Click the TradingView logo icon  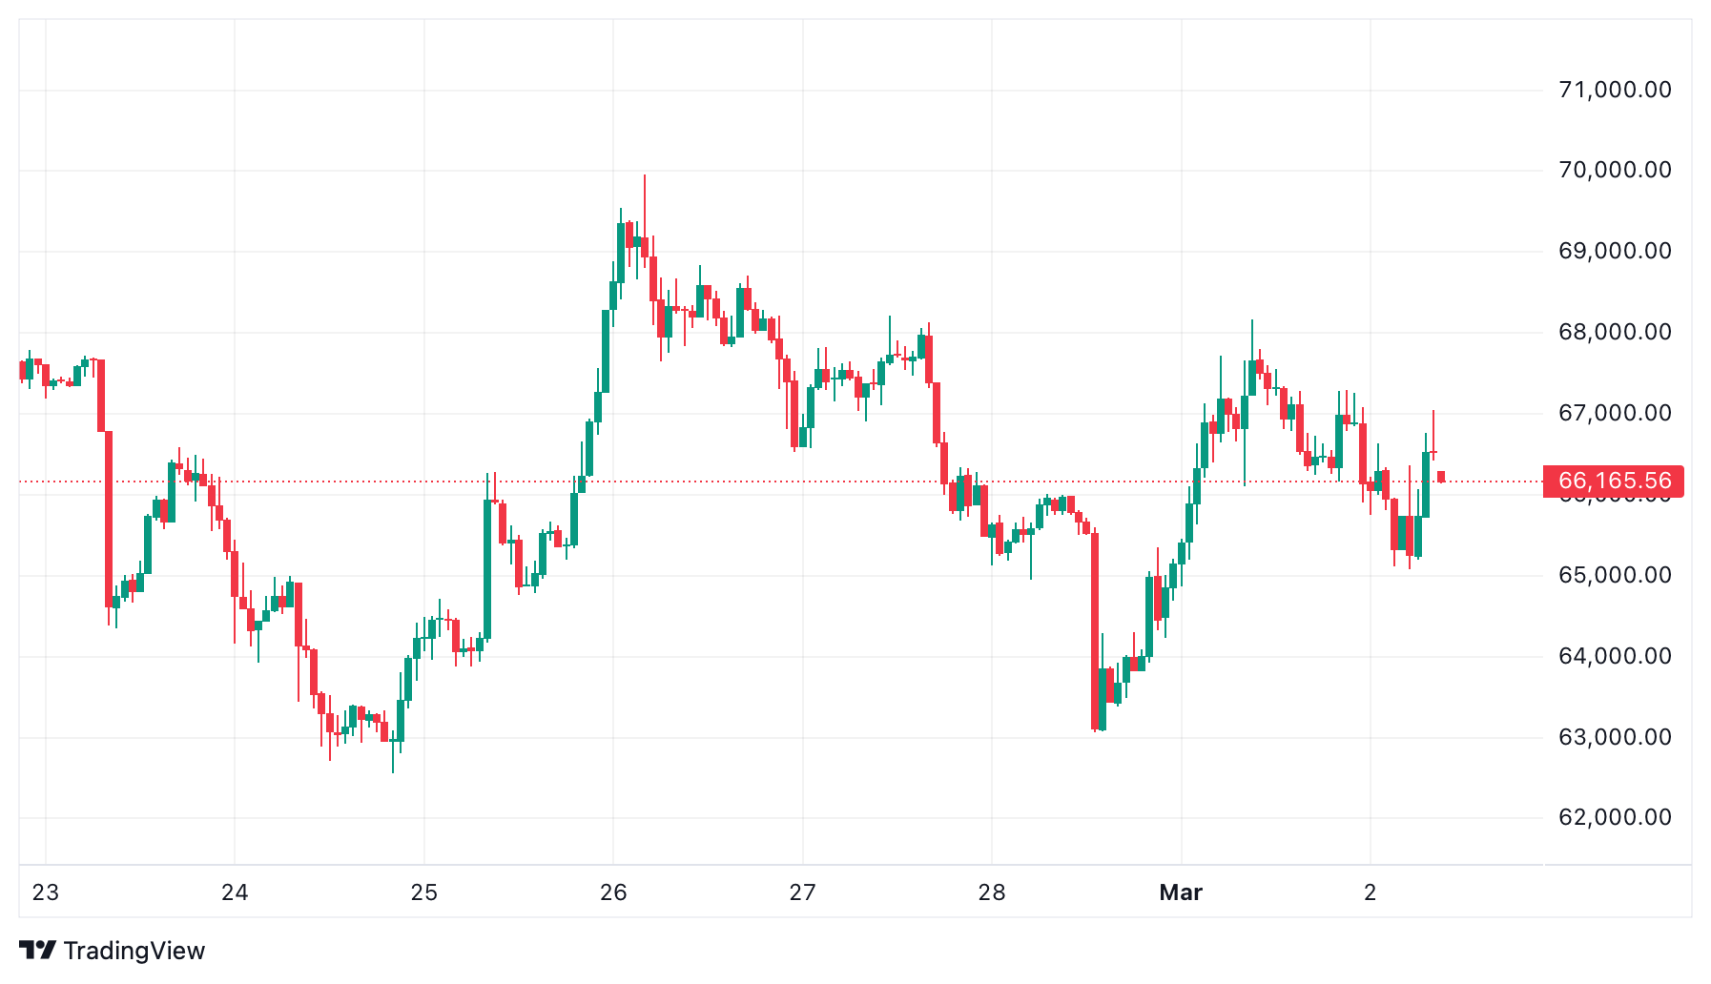(x=38, y=950)
